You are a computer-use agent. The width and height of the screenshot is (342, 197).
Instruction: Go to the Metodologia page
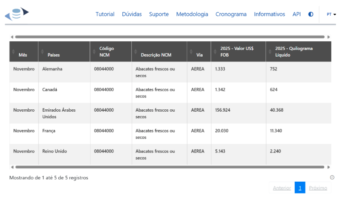(x=192, y=14)
